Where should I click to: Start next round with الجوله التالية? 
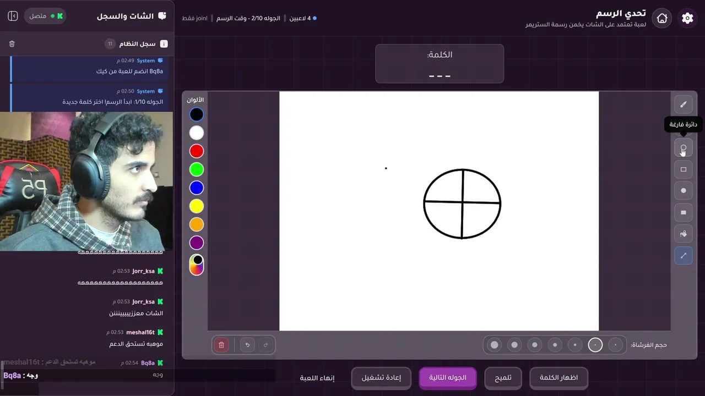pyautogui.click(x=448, y=378)
